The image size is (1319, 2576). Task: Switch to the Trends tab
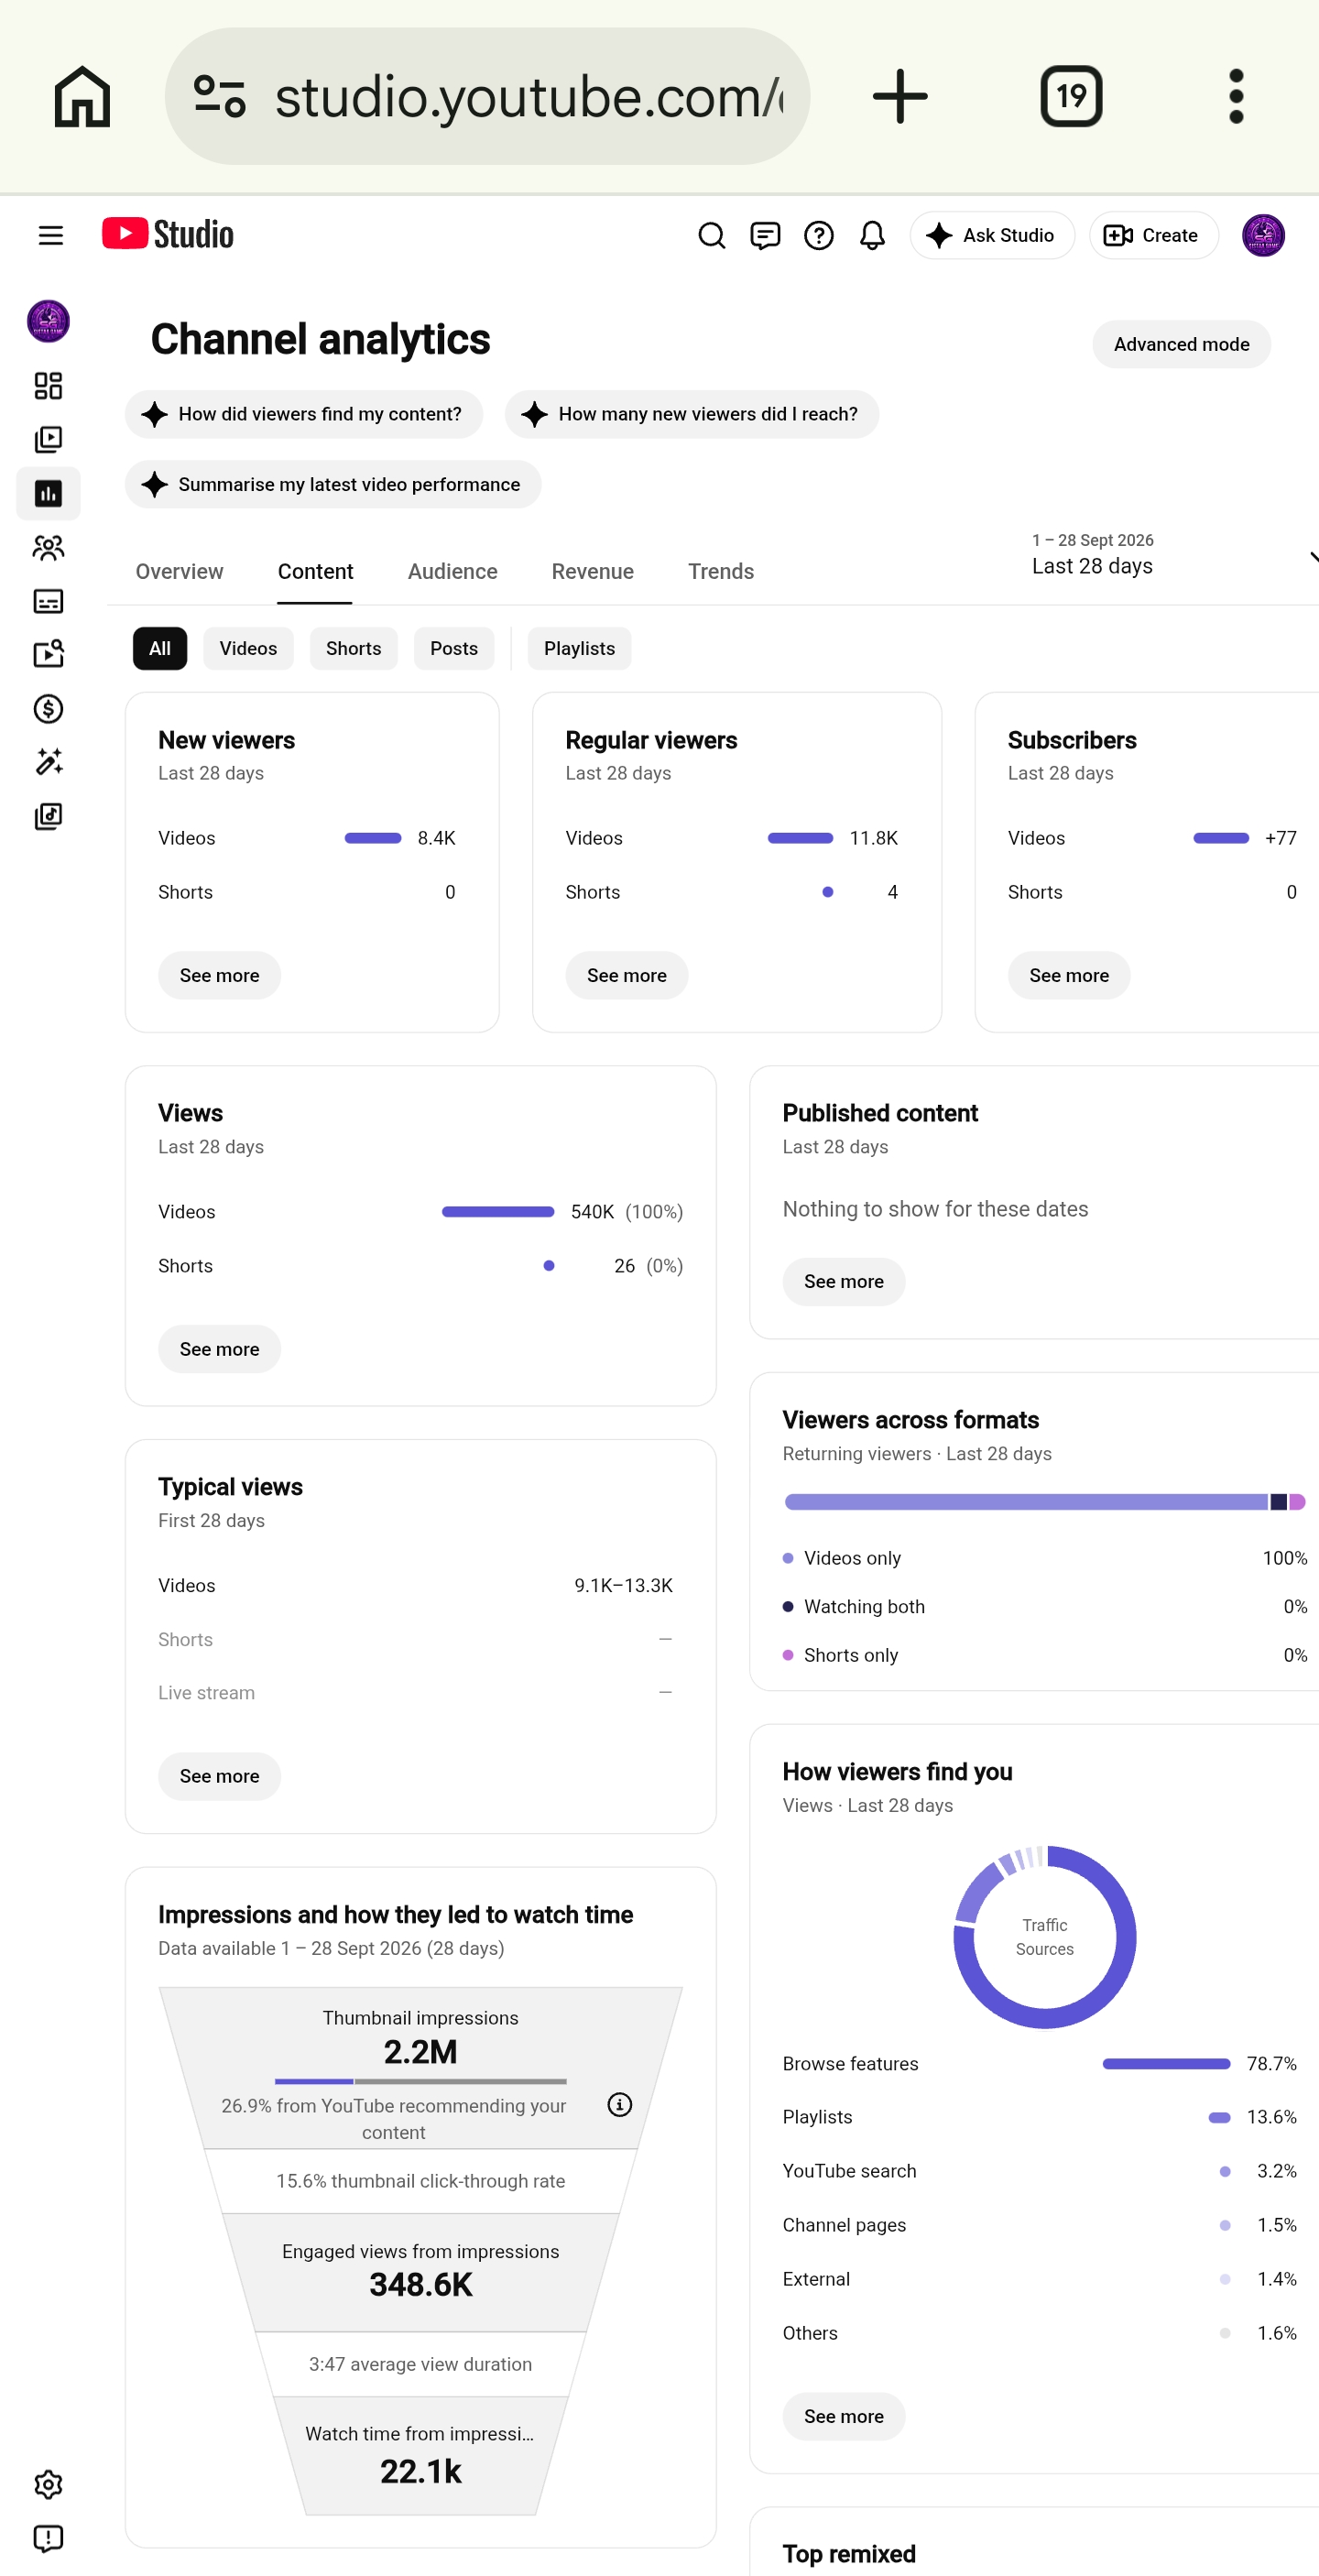pyautogui.click(x=721, y=571)
